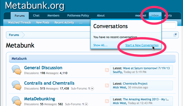Click 'You have no recent conversations' text
183x106 pixels.
(115, 37)
